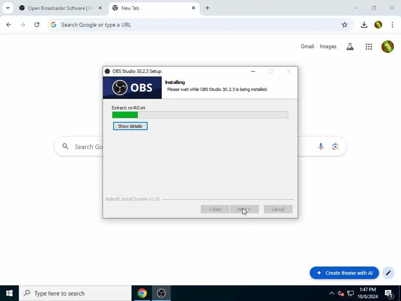Image resolution: width=401 pixels, height=301 pixels.
Task: Click the magnifier icon in Google search box
Action: click(x=65, y=147)
